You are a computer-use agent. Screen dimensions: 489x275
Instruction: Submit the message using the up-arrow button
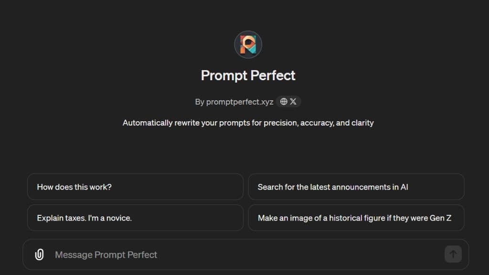(453, 254)
